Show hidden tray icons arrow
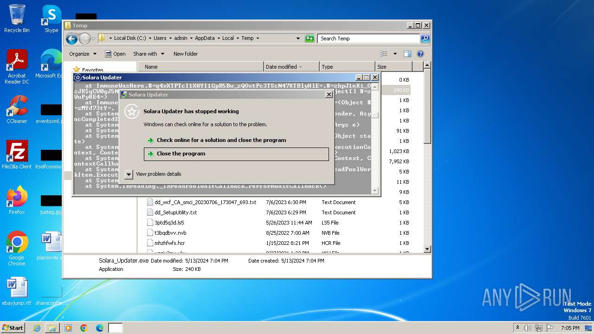The height and width of the screenshot is (334, 594). (x=517, y=328)
